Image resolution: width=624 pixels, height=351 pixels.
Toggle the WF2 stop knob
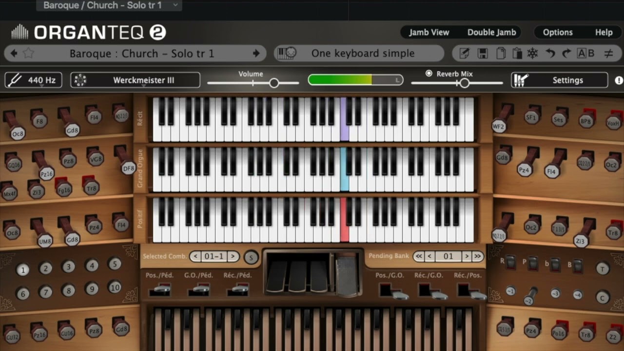tap(499, 125)
